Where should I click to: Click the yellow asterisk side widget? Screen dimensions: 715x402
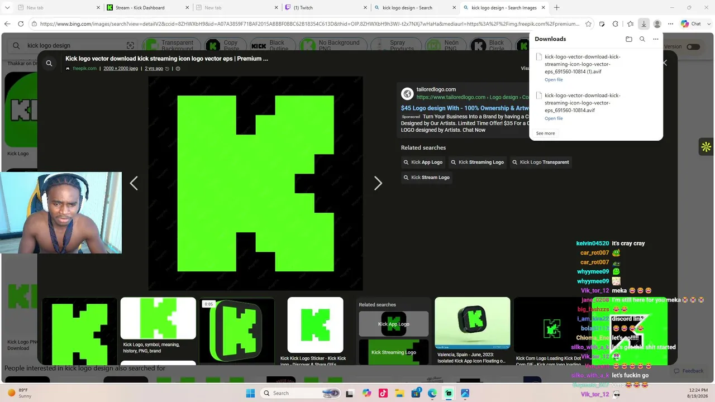(706, 147)
